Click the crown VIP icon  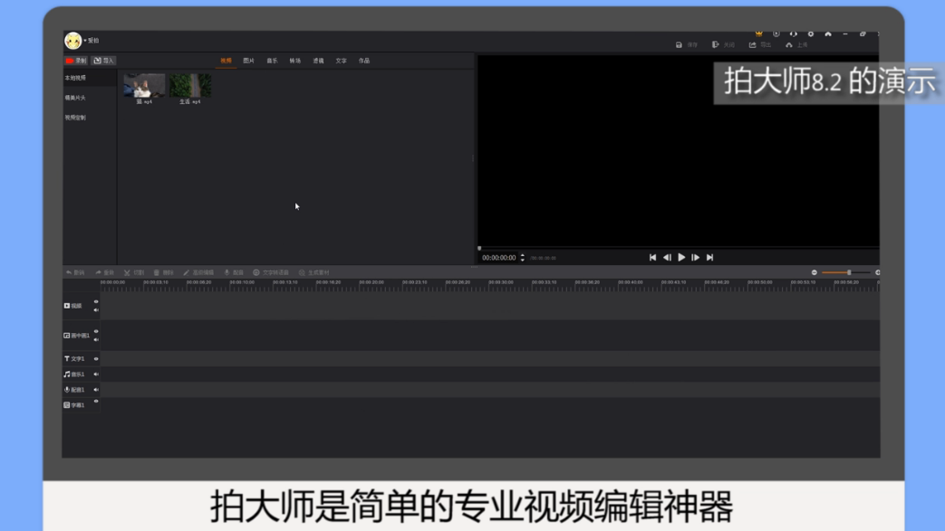click(x=758, y=33)
